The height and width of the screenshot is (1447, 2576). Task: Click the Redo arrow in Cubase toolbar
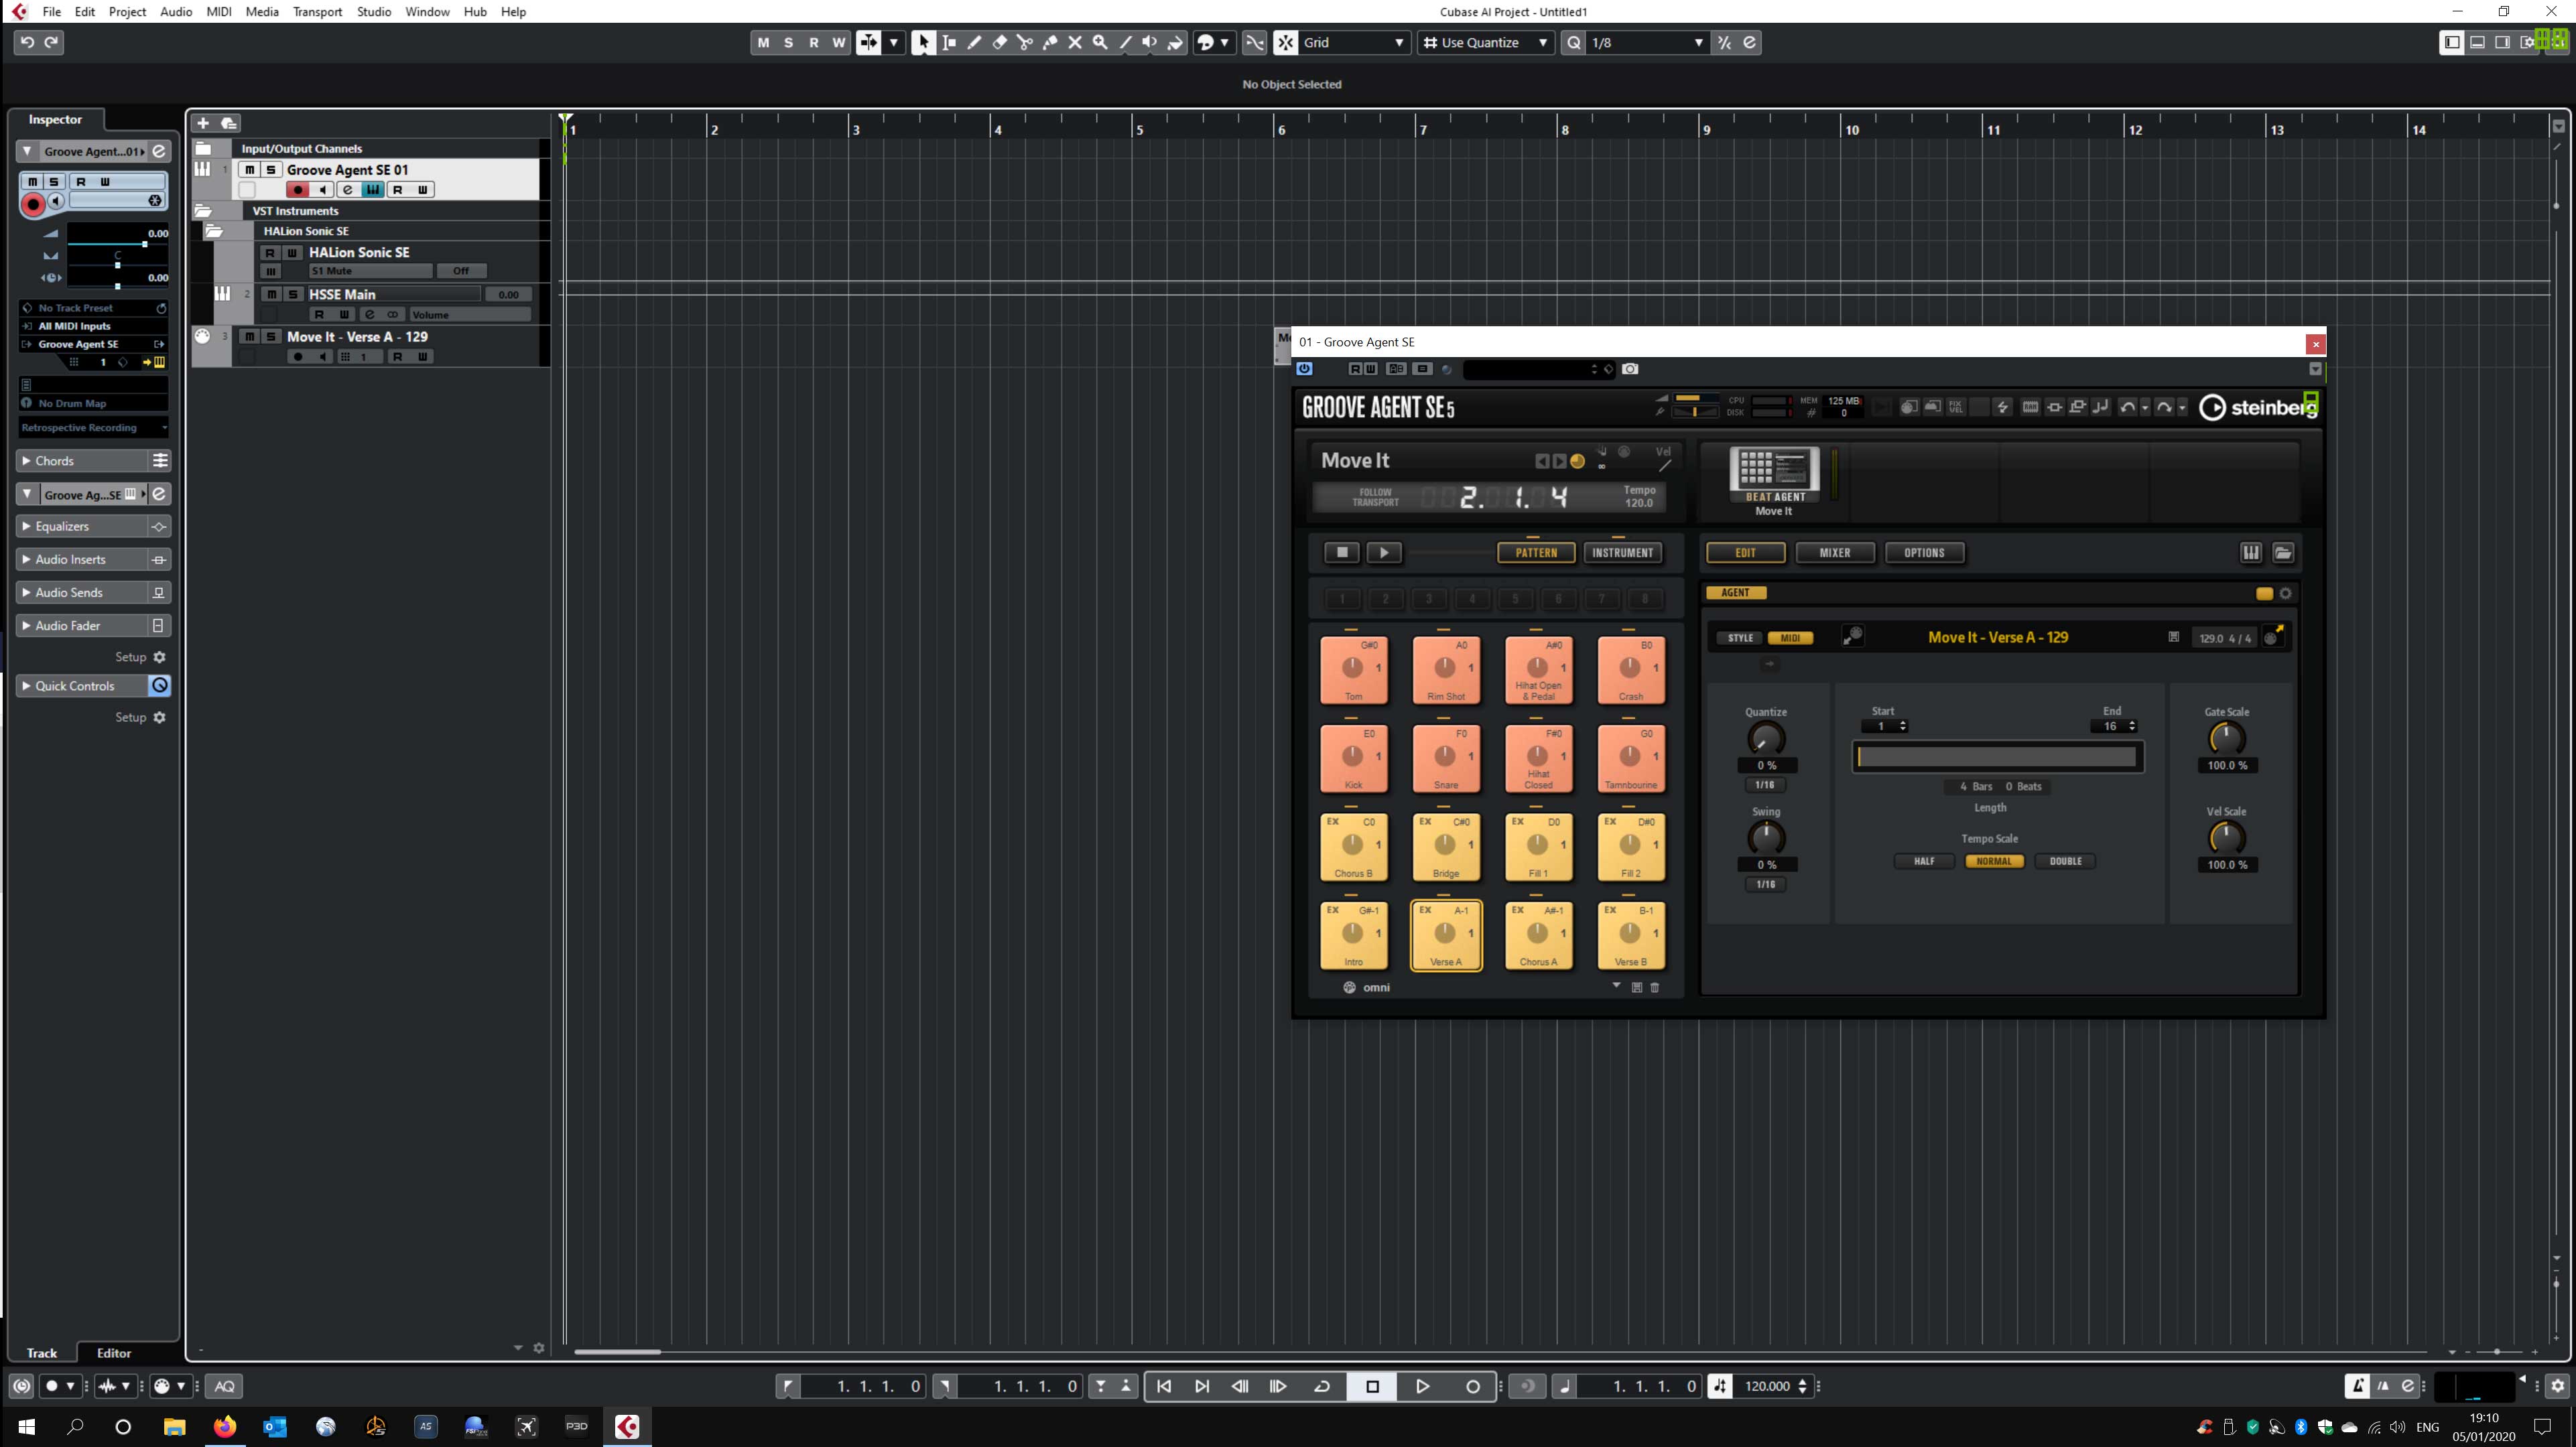click(x=52, y=42)
